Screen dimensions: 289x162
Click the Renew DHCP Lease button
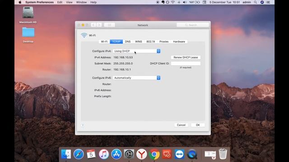click(x=186, y=58)
